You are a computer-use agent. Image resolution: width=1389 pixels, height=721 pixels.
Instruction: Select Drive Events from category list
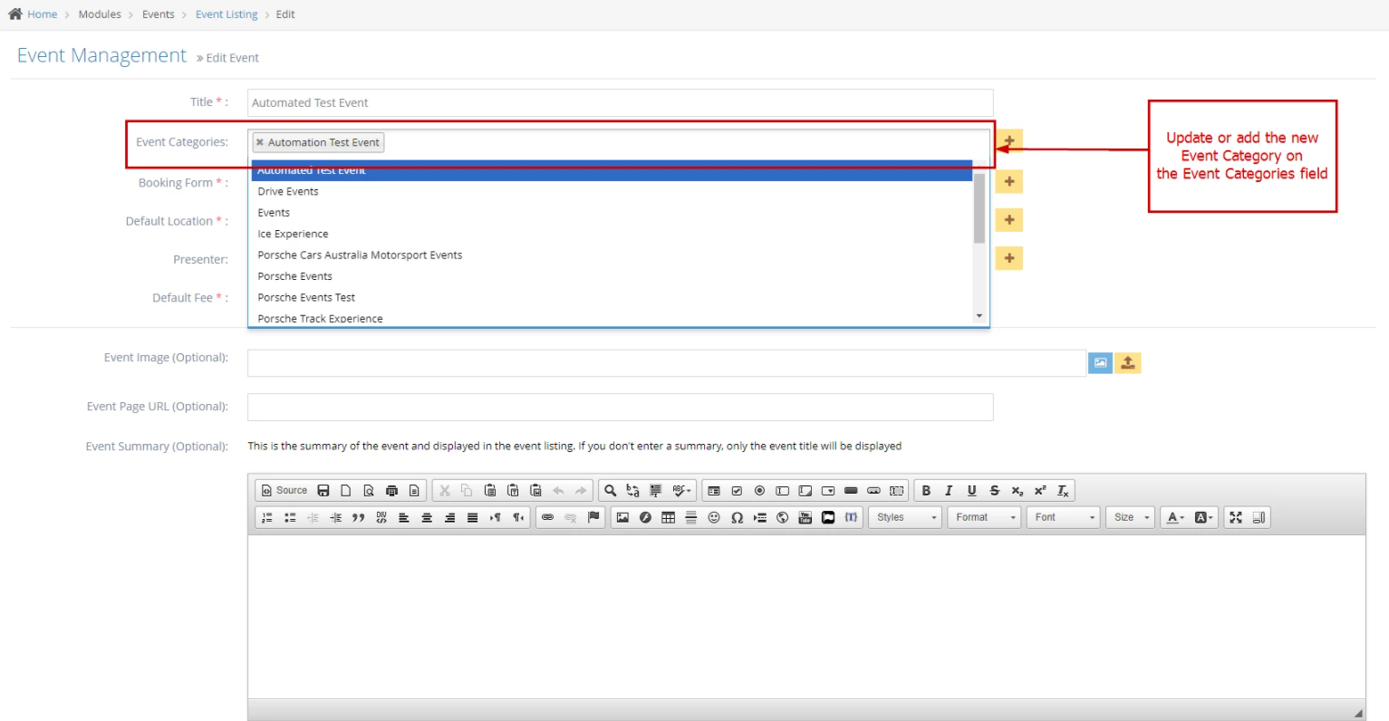[288, 192]
